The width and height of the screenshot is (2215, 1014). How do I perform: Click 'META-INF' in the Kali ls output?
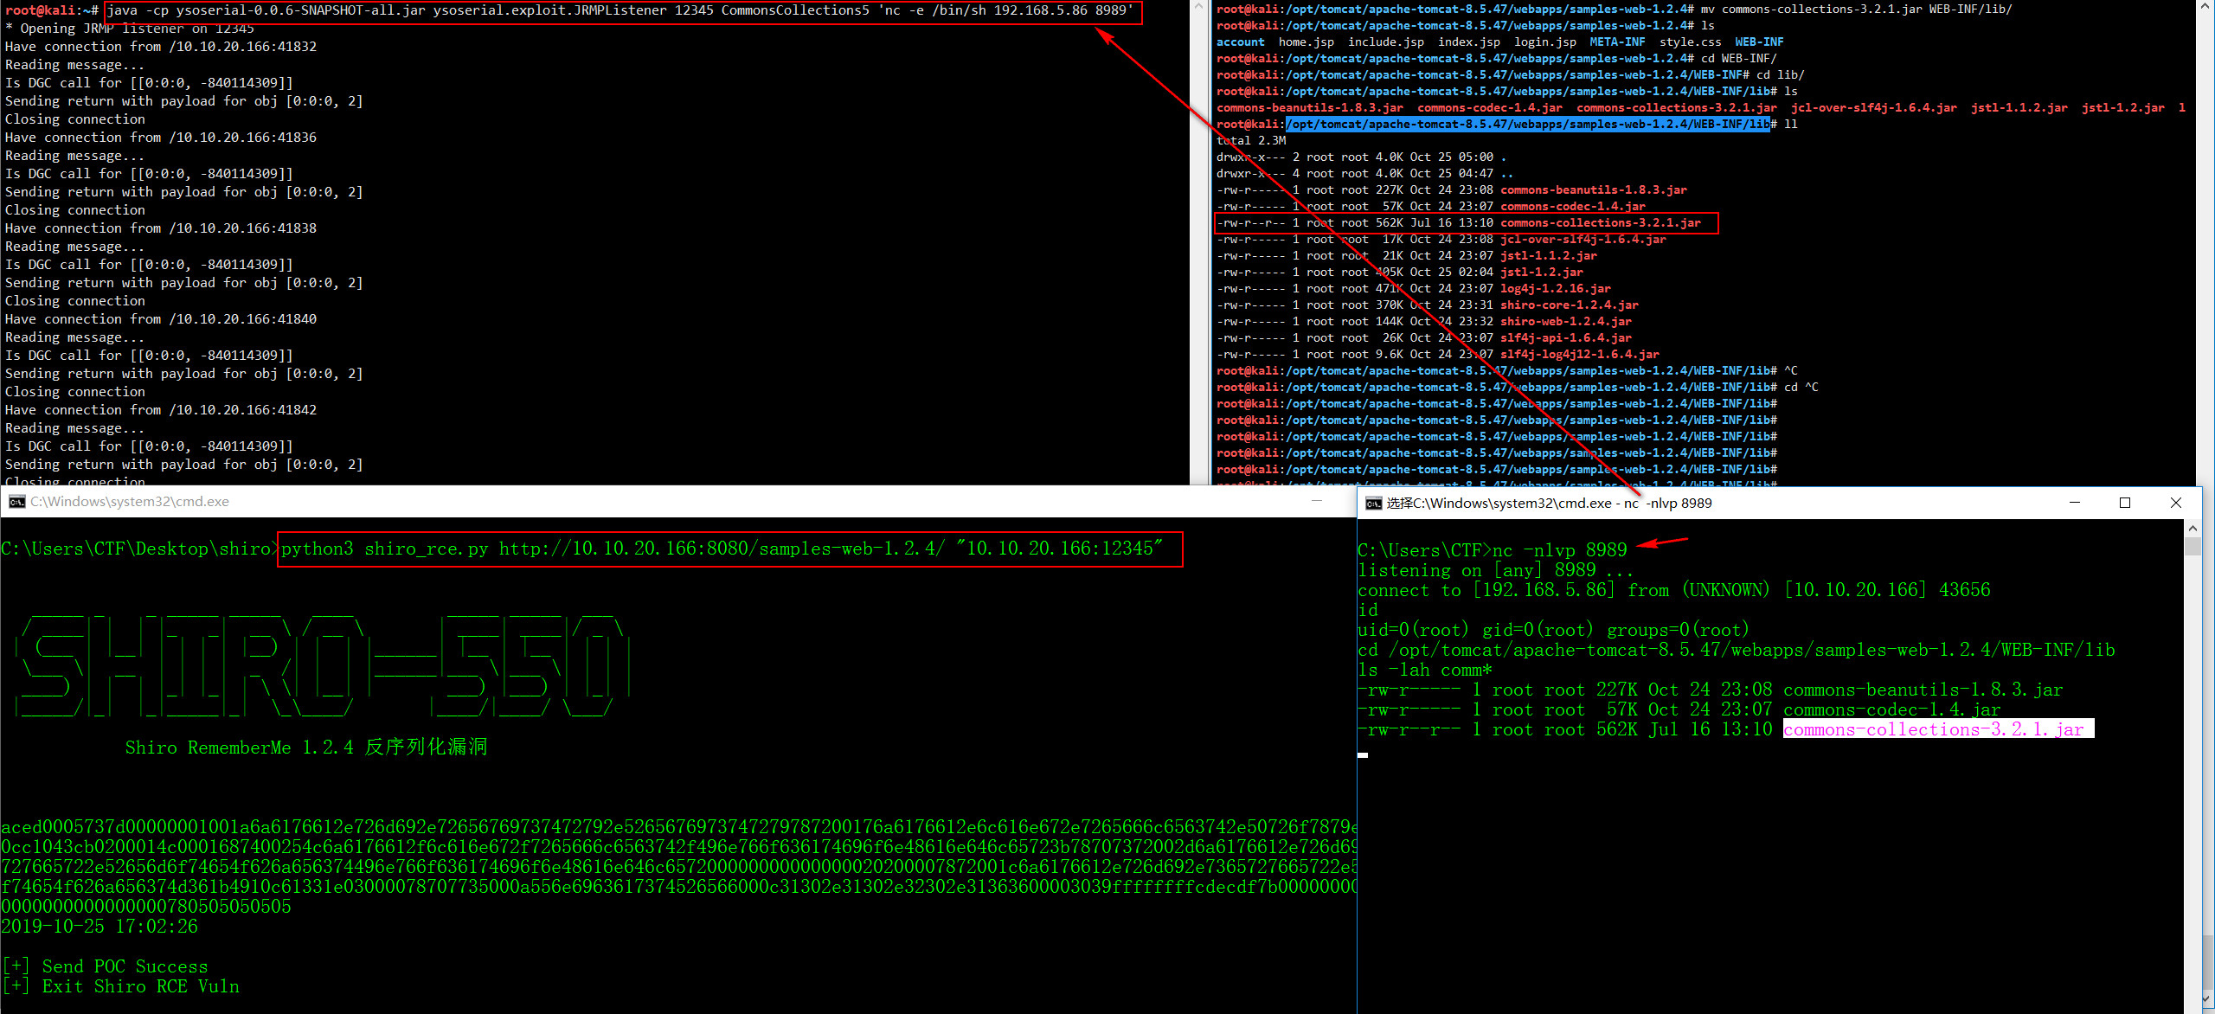(x=1618, y=42)
